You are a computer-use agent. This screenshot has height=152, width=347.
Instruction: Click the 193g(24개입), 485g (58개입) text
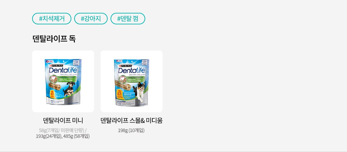click(x=63, y=136)
